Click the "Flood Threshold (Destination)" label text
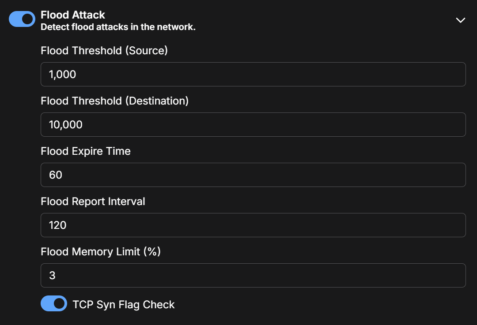Viewport: 477px width, 325px height. pyautogui.click(x=114, y=101)
